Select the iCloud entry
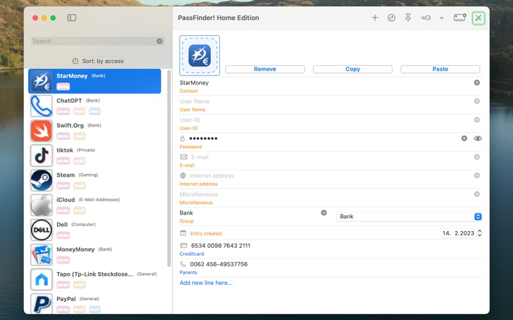Viewport: 513px width, 320px height. click(94, 205)
